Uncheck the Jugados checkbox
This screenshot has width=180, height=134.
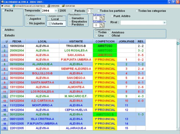(28, 19)
